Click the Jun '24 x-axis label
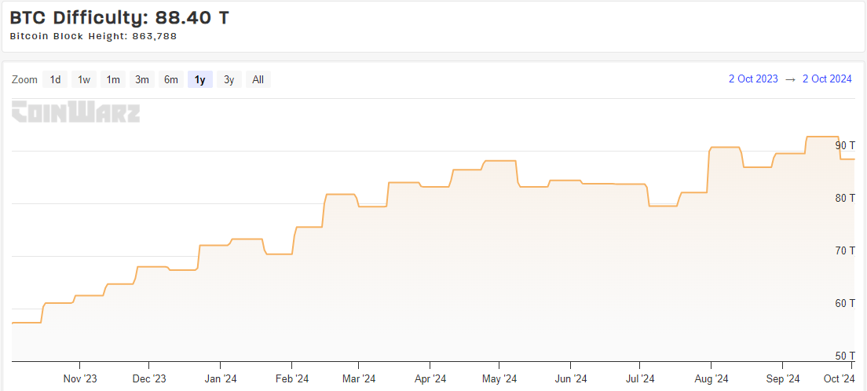867x391 pixels. pyautogui.click(x=570, y=379)
